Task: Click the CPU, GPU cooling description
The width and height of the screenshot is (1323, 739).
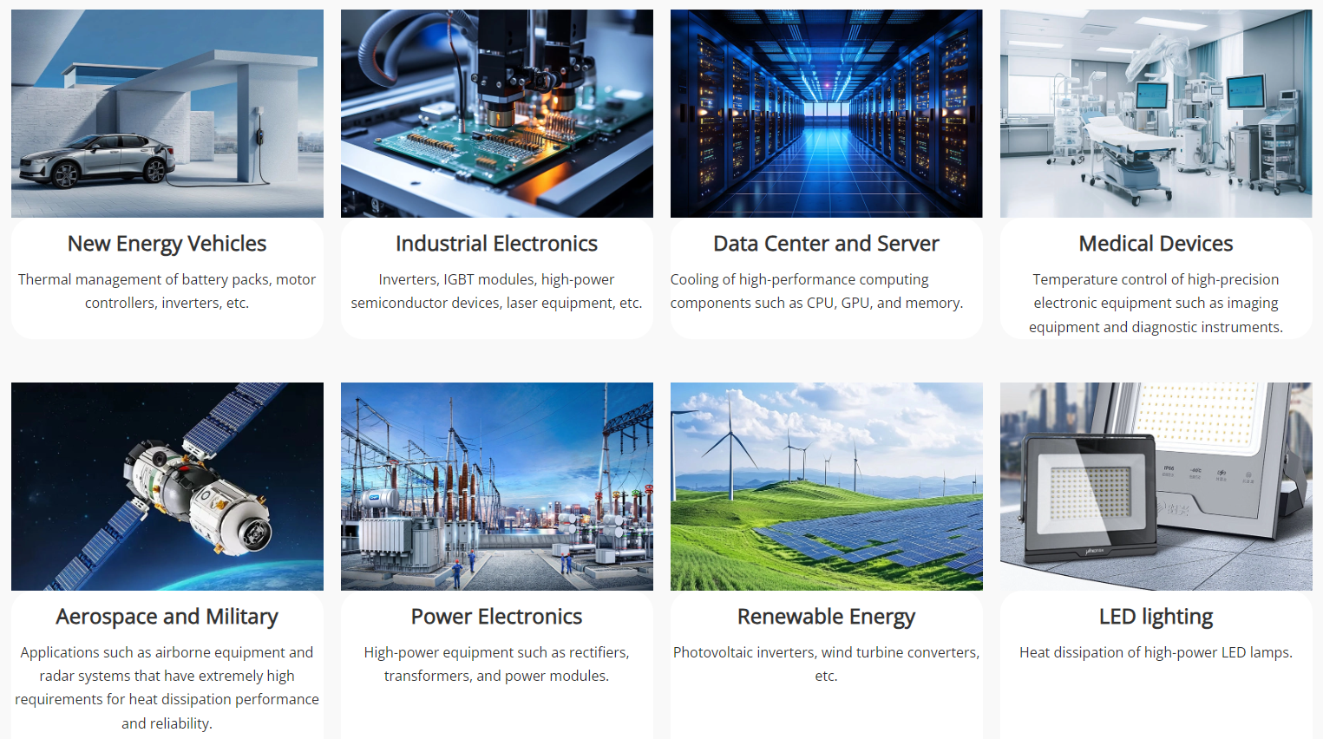Action: point(817,291)
